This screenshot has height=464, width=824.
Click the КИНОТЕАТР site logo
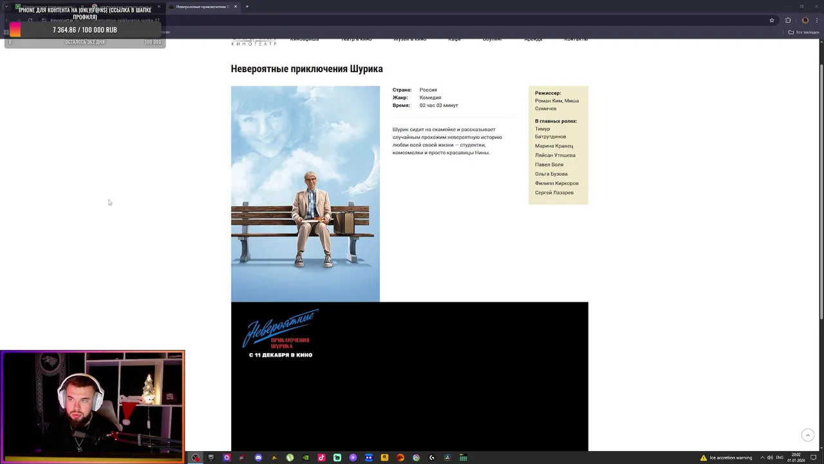click(254, 42)
